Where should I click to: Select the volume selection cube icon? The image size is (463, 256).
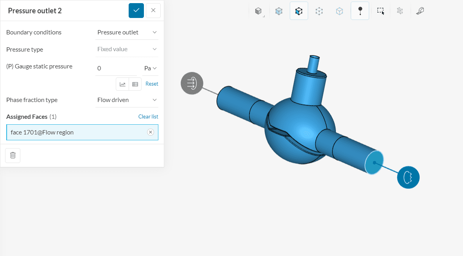coord(278,11)
